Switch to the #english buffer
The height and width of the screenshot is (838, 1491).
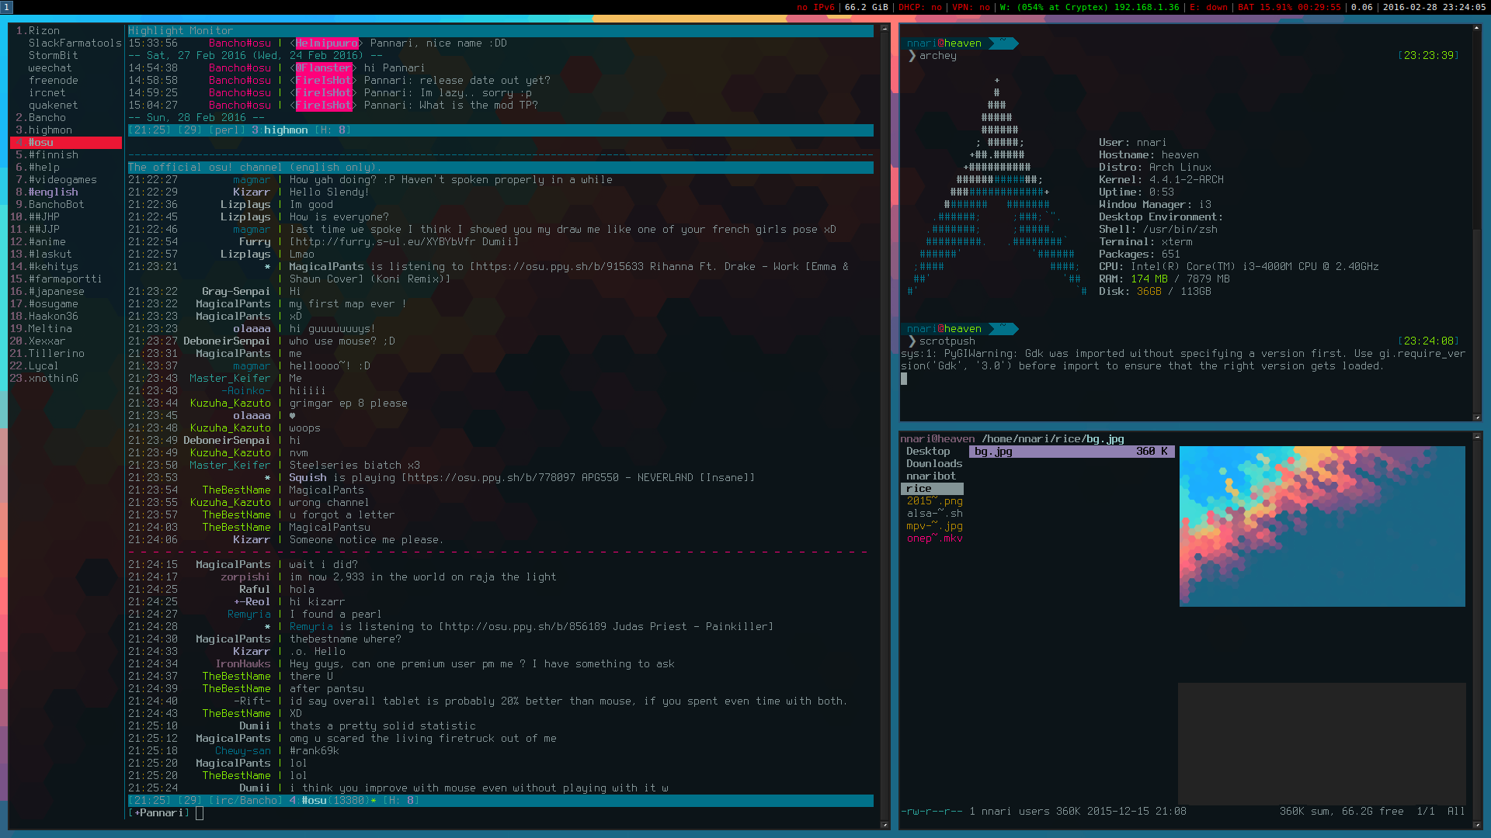[53, 192]
